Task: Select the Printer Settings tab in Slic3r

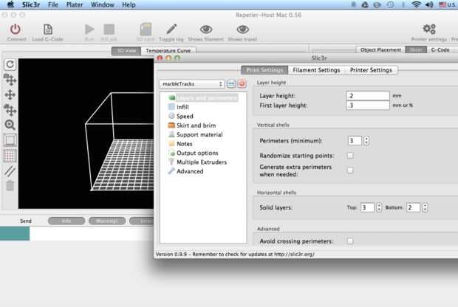Action: tap(371, 70)
